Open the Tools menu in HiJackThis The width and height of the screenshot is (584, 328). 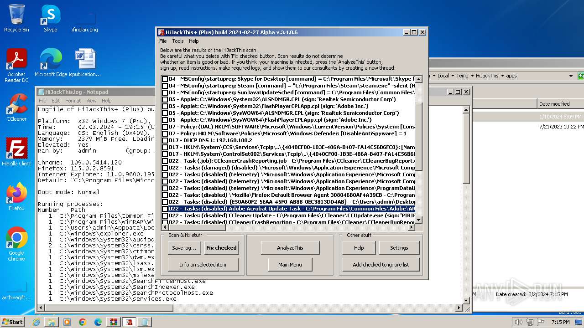(x=178, y=41)
